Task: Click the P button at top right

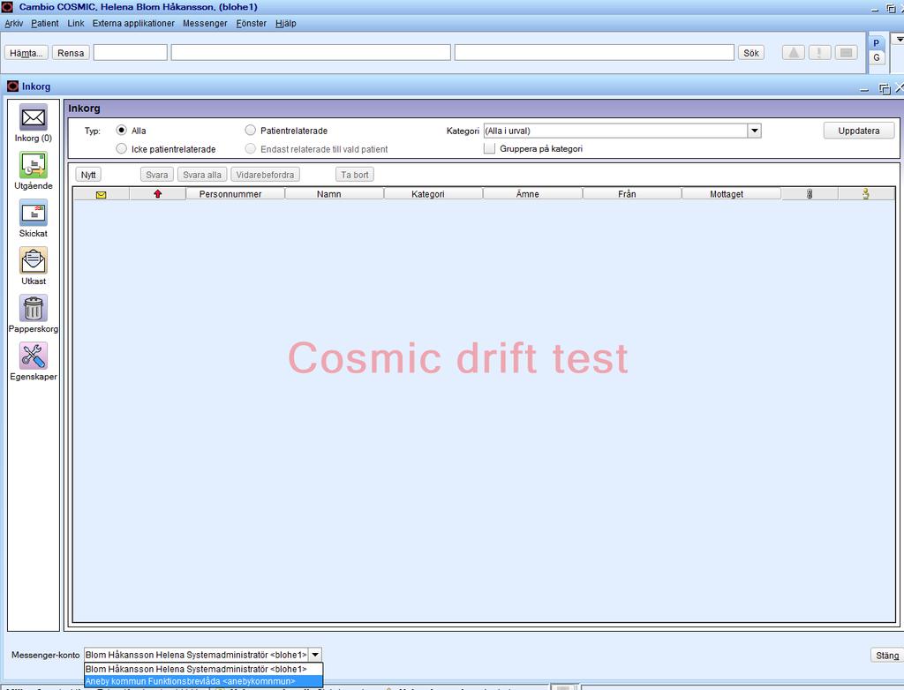Action: 877,42
